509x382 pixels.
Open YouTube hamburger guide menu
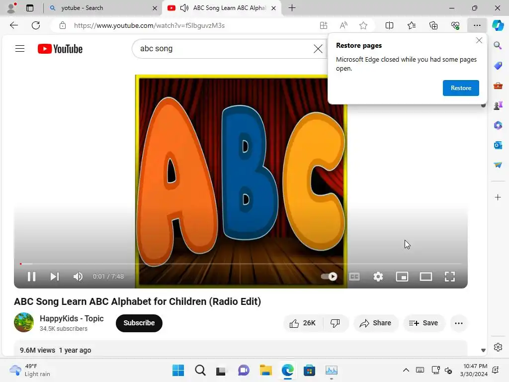(20, 49)
